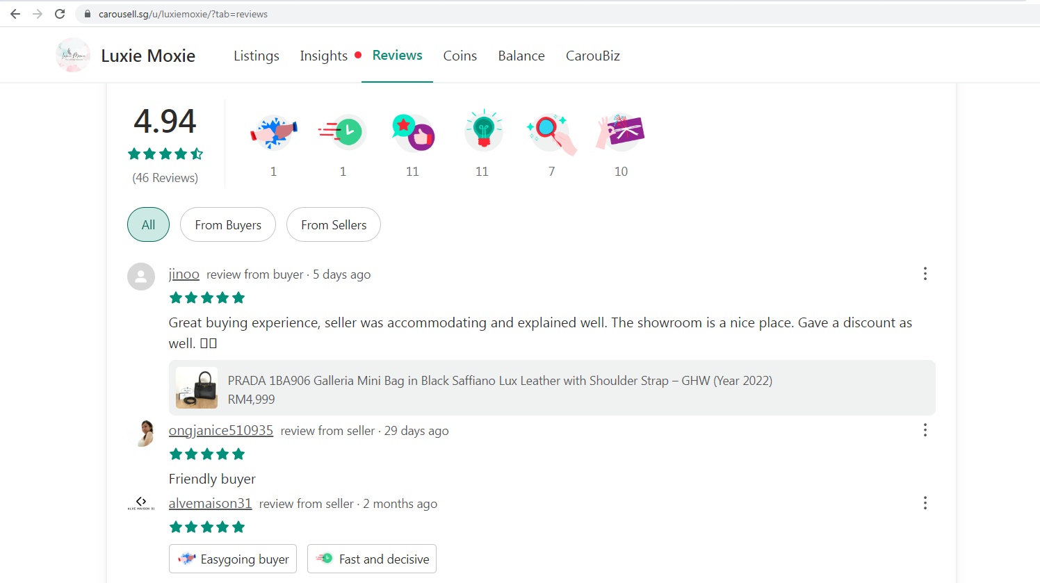Click the RM4,999 price text
The width and height of the screenshot is (1040, 583).
(x=252, y=400)
